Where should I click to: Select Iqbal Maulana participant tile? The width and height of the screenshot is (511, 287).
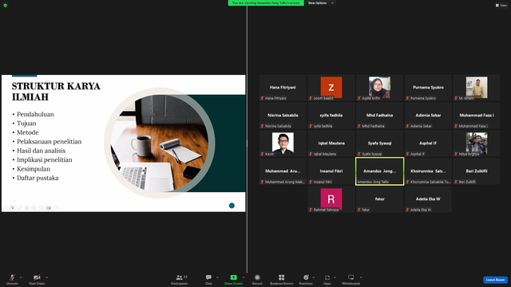pyautogui.click(x=331, y=143)
